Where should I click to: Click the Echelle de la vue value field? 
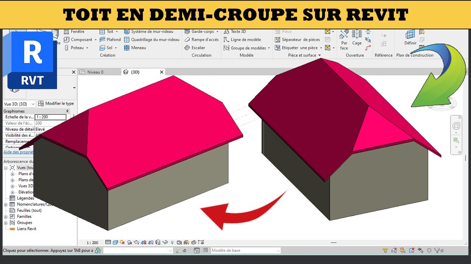(x=50, y=117)
